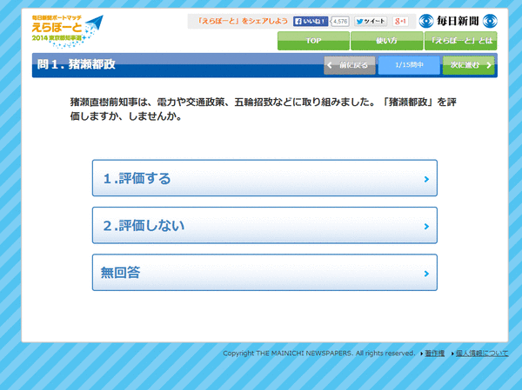Click the 1/15問中 progress indicator
The width and height of the screenshot is (522, 390).
(409, 65)
